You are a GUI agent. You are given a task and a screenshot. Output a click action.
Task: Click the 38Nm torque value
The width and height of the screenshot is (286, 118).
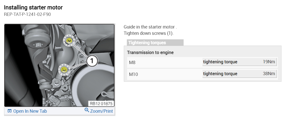coord(269,74)
